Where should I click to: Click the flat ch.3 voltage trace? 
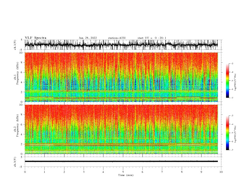pyautogui.click(x=121, y=161)
